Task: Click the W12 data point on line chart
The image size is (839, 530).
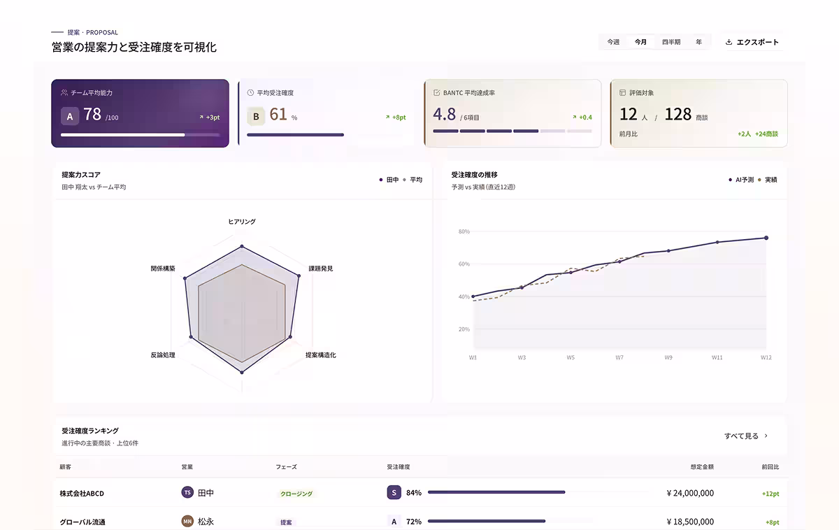Action: [x=766, y=238]
